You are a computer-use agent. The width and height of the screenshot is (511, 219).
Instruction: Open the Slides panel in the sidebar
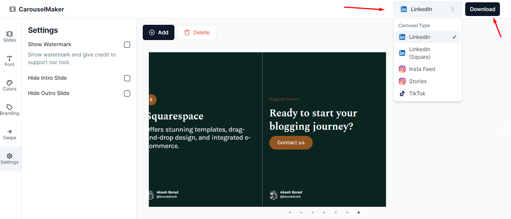pyautogui.click(x=10, y=37)
